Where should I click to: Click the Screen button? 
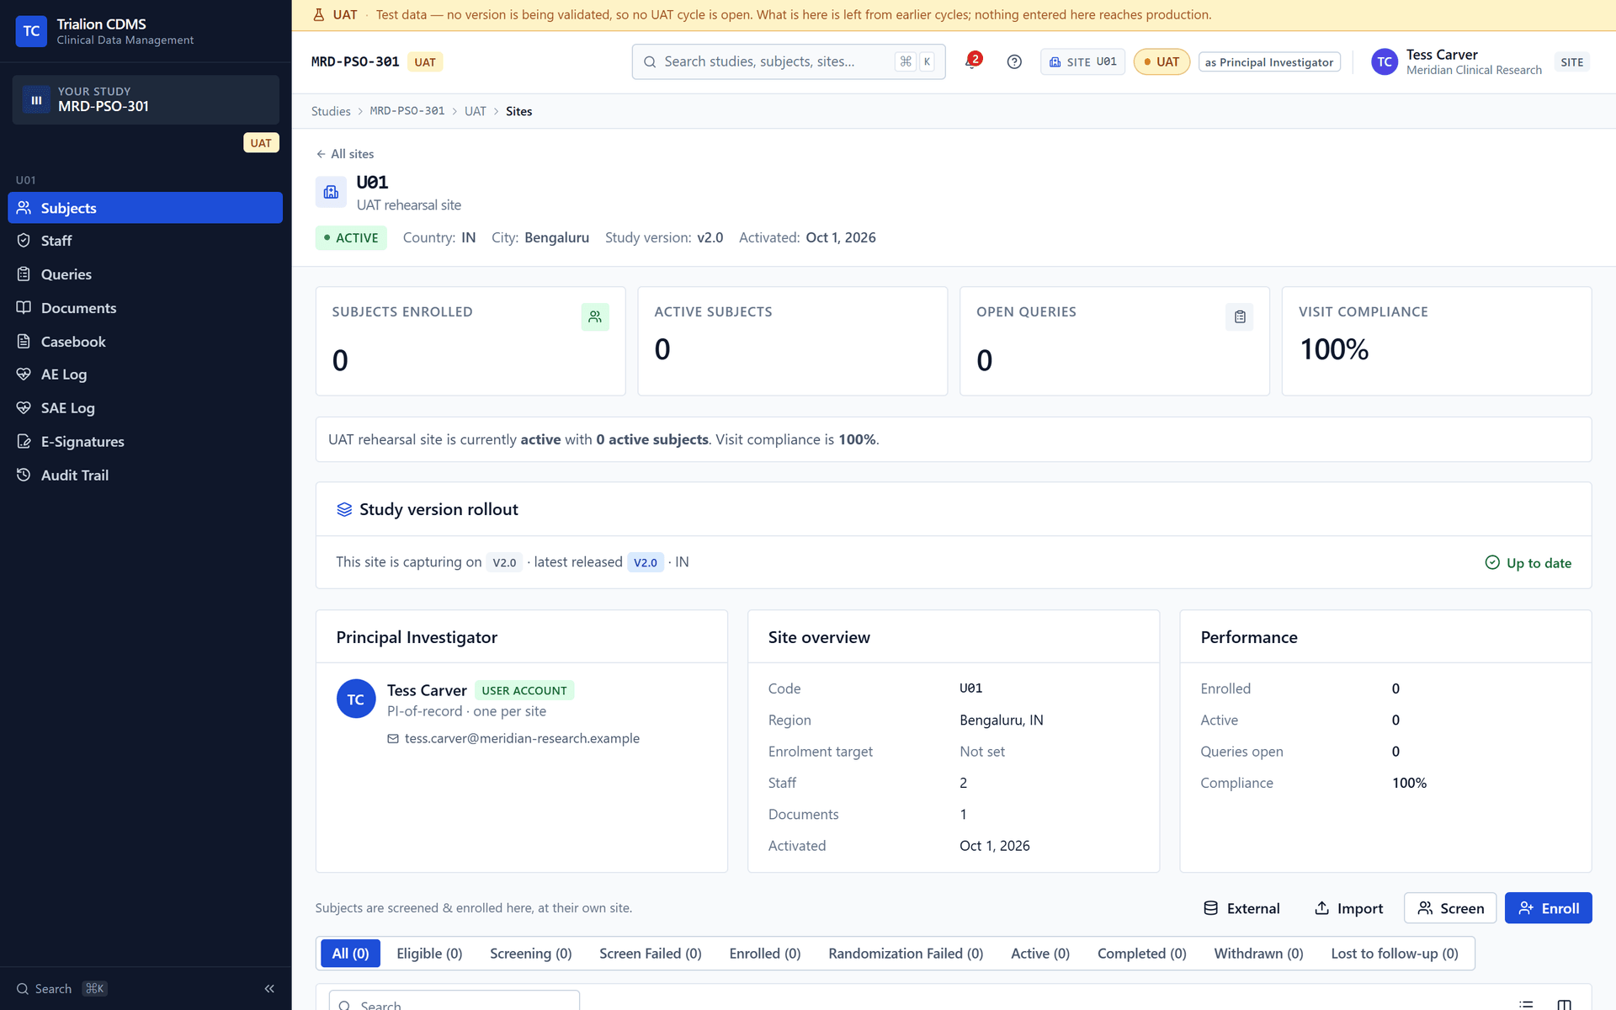coord(1450,908)
